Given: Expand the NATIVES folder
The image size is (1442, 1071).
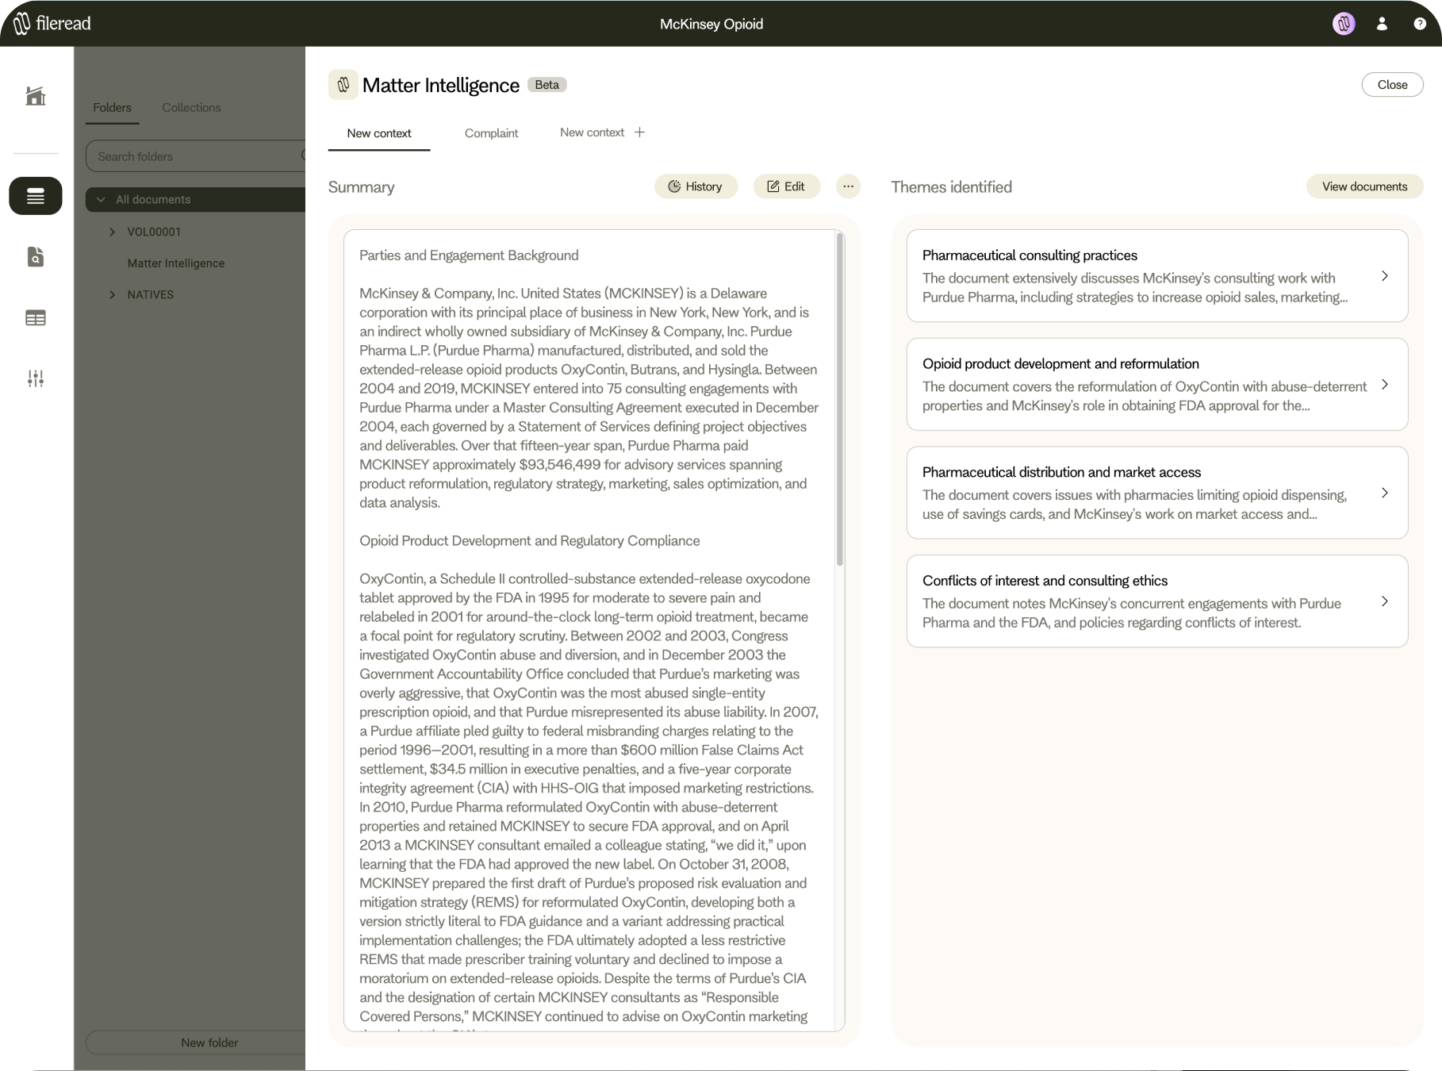Looking at the screenshot, I should click(113, 294).
